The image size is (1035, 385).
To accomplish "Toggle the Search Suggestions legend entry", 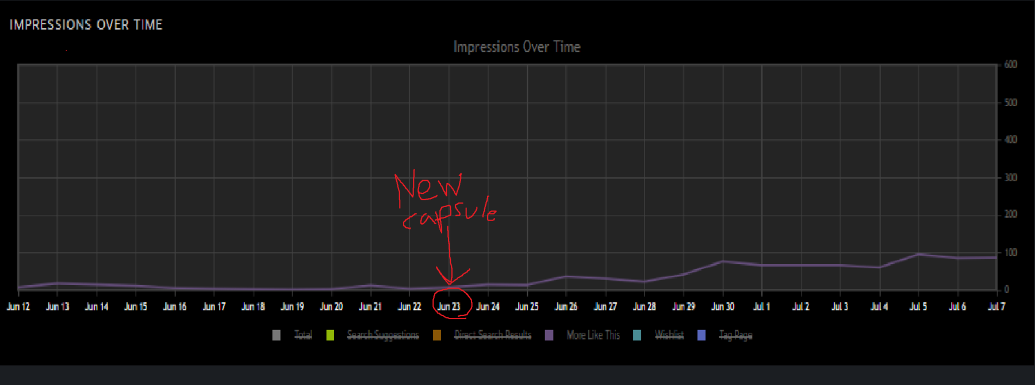I will pyautogui.click(x=383, y=335).
